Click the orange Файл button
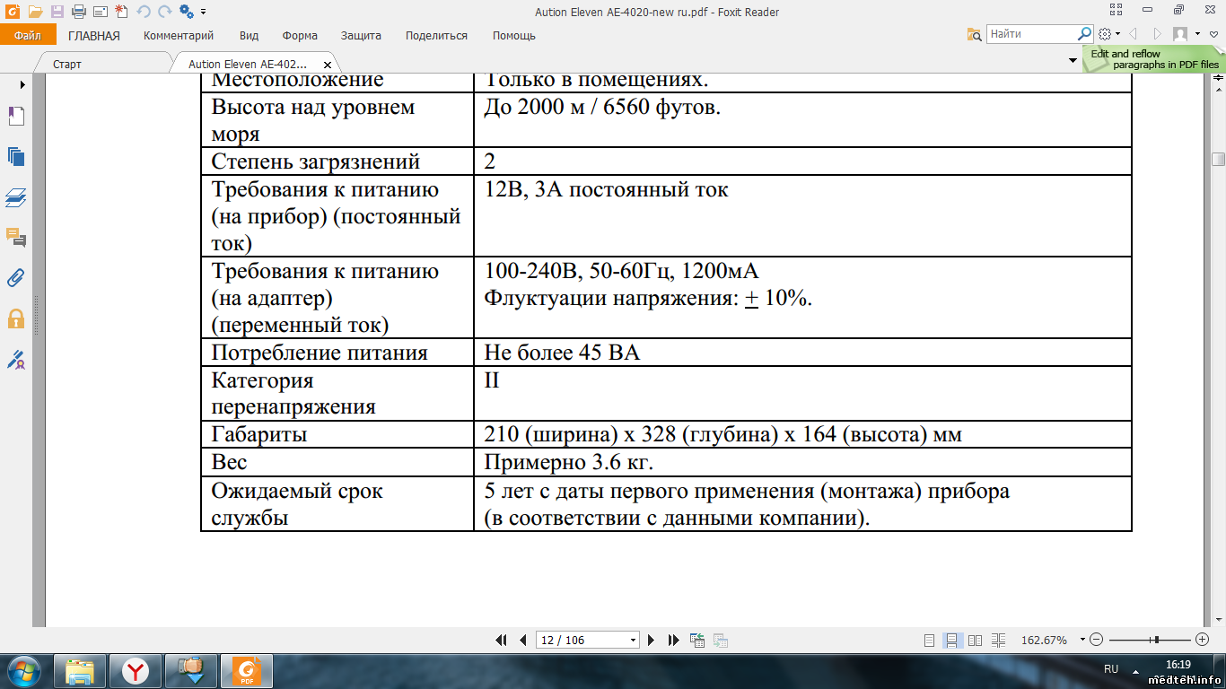This screenshot has height=689, width=1226. (x=28, y=36)
